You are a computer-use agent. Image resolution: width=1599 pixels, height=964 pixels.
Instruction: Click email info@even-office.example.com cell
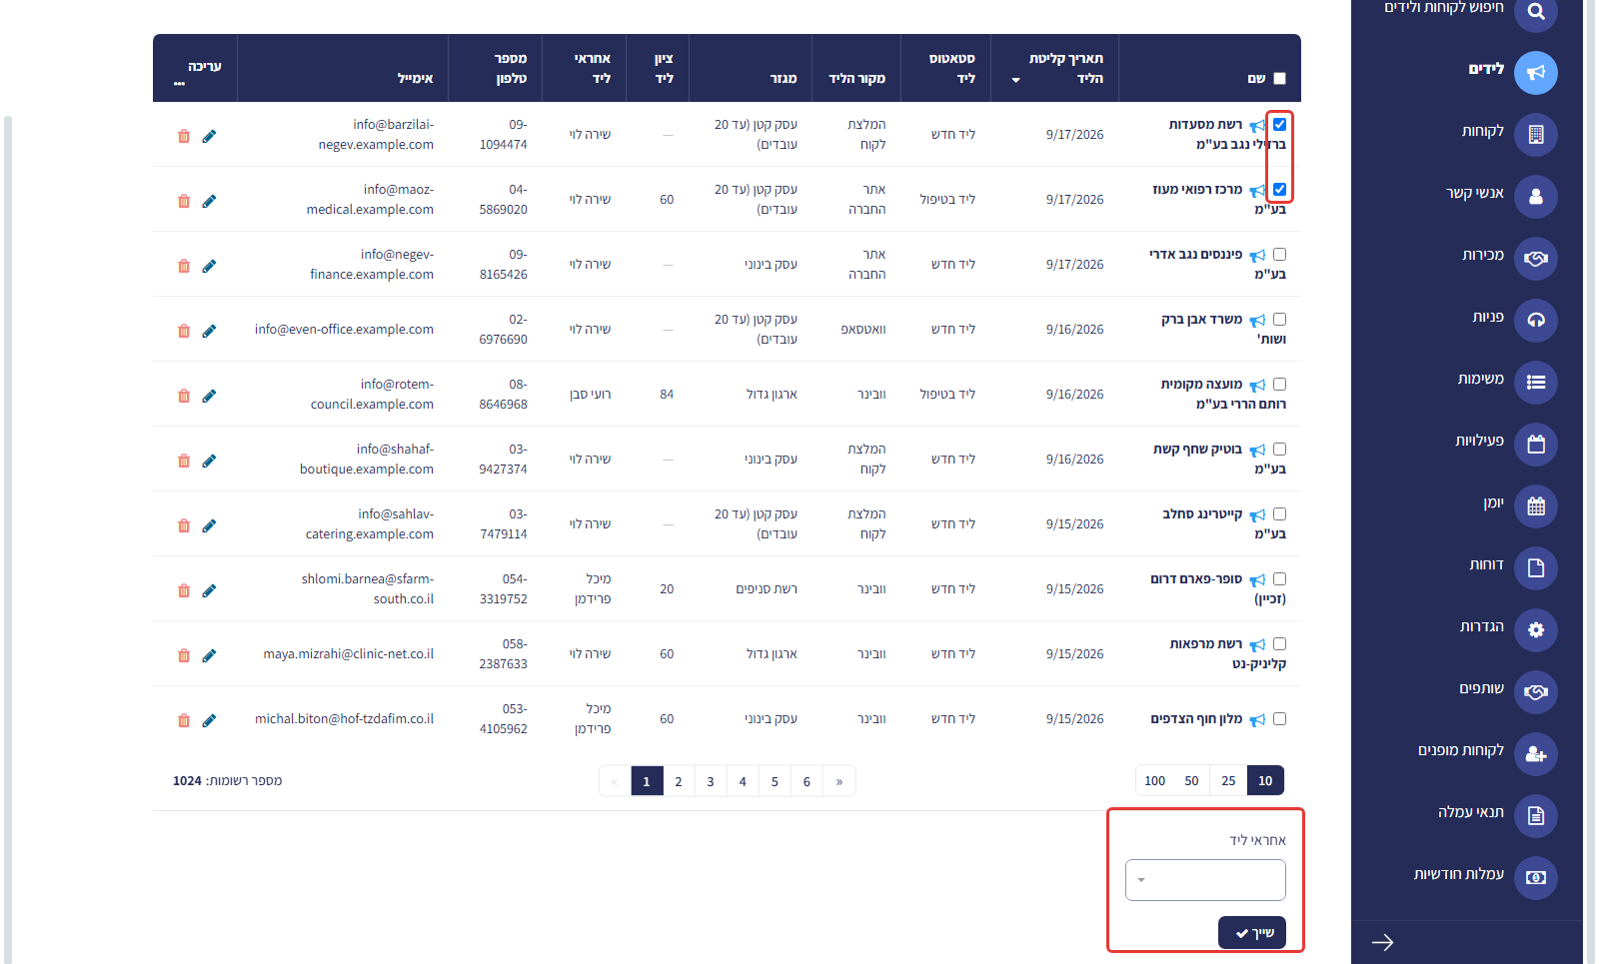[344, 330]
